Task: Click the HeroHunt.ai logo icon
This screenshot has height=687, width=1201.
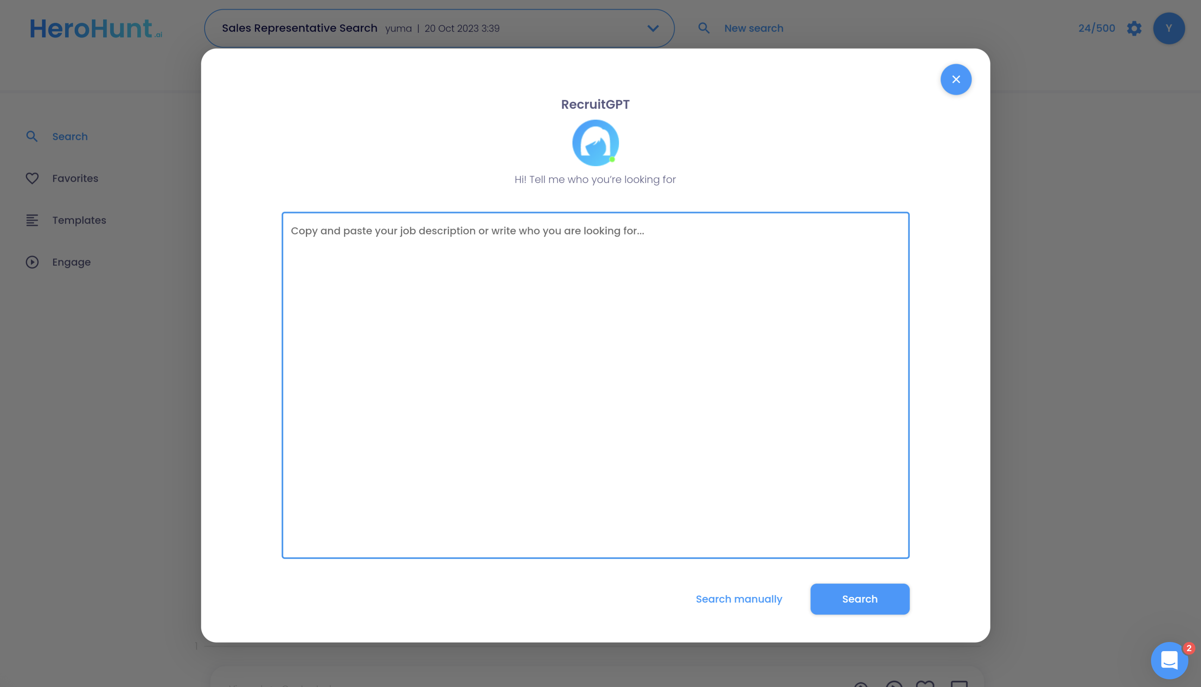Action: click(x=95, y=28)
